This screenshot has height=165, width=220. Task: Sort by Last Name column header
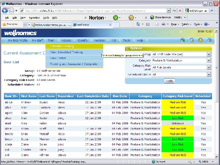point(47,96)
